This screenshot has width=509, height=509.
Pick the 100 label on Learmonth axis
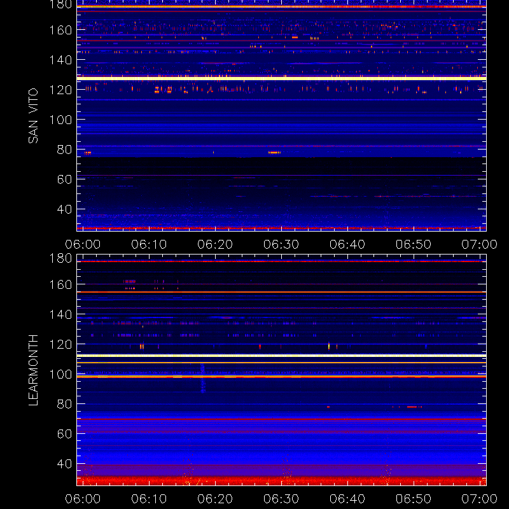[x=60, y=374]
